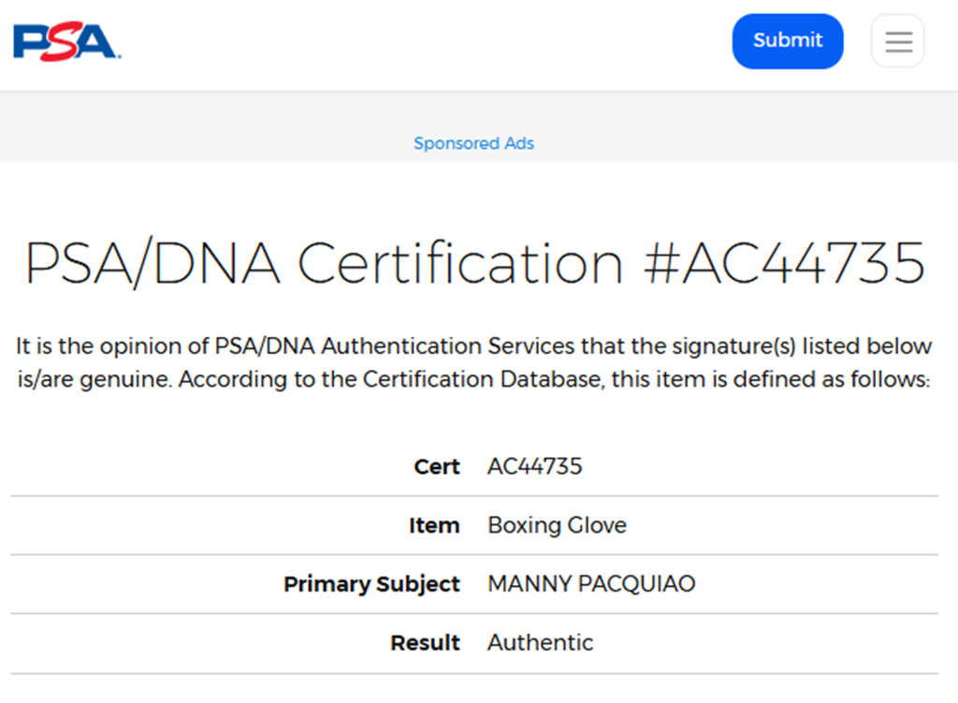Open the Sponsored Ads link
Image resolution: width=958 pixels, height=703 pixels.
point(473,143)
